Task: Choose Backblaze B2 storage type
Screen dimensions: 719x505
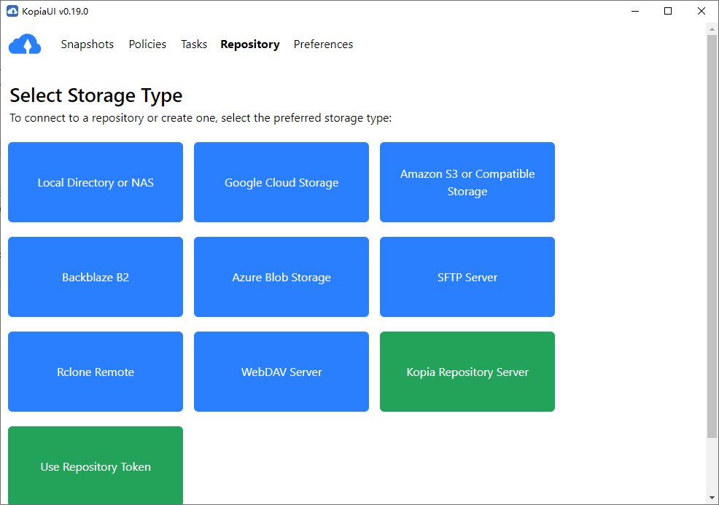Action: tap(96, 277)
